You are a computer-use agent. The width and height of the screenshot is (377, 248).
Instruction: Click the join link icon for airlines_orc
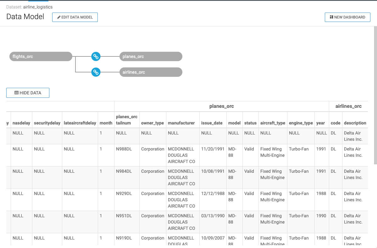96,72
